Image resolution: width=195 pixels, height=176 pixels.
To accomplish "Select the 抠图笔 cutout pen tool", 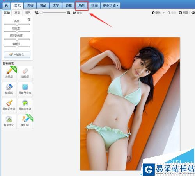I will coord(9,89).
